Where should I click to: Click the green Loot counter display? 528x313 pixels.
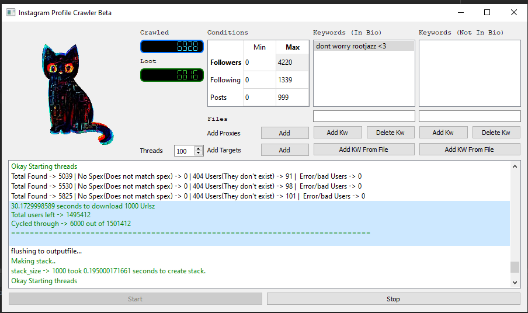point(172,75)
